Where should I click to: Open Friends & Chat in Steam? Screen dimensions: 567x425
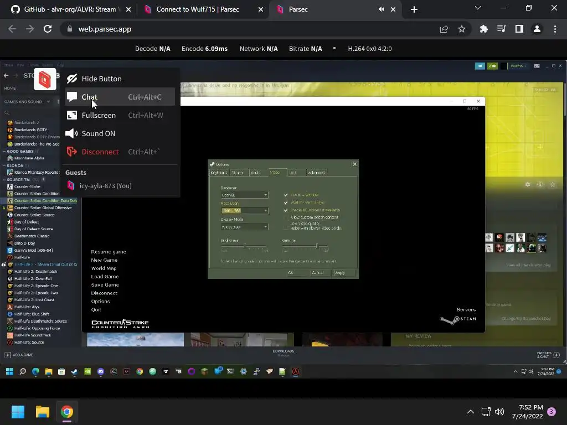coord(548,355)
